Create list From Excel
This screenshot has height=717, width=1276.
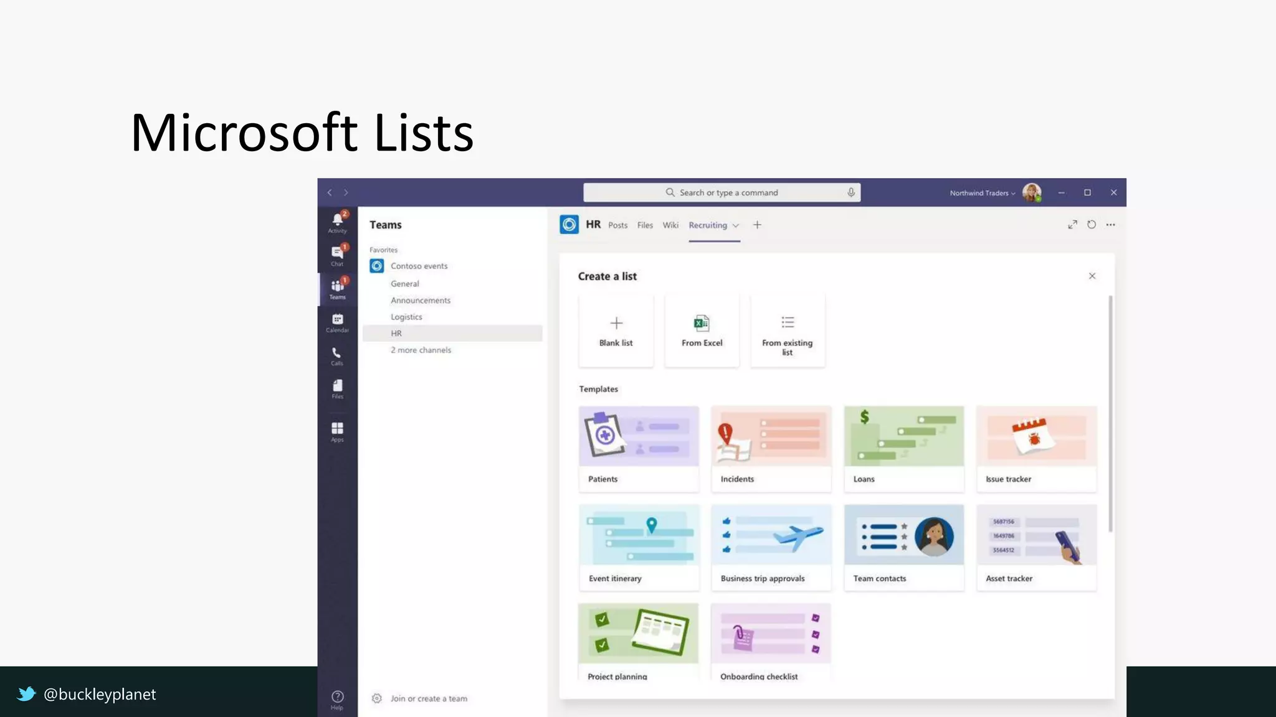(702, 330)
